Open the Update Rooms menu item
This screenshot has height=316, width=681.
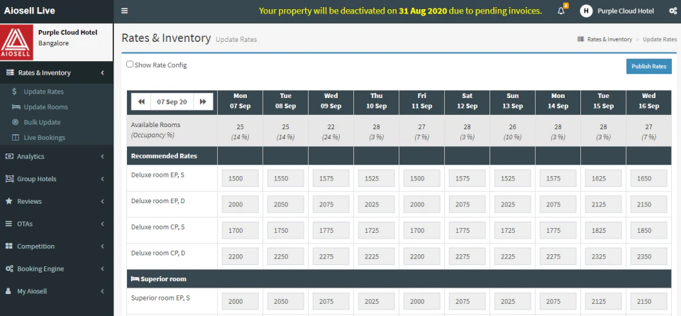click(x=45, y=107)
